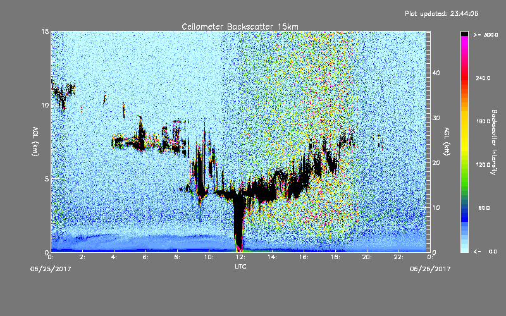Click the '22:' time tick label
506x316 pixels.
(x=398, y=257)
